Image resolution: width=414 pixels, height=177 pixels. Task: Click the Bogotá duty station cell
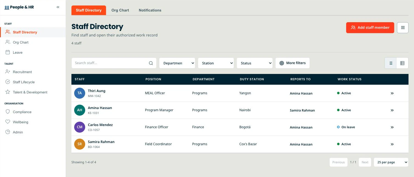245,127
